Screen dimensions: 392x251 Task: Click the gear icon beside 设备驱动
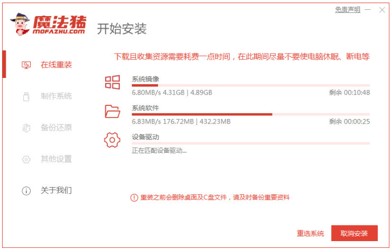coord(112,140)
